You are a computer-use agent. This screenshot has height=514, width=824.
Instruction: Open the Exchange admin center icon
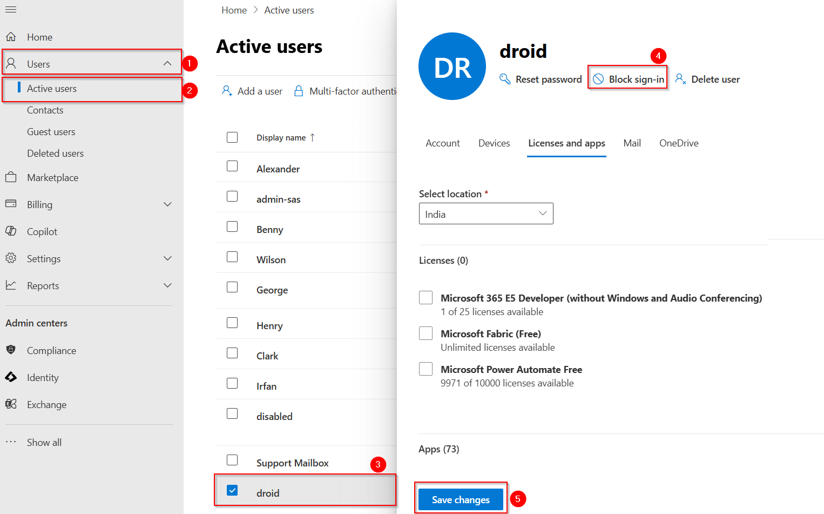(x=11, y=404)
